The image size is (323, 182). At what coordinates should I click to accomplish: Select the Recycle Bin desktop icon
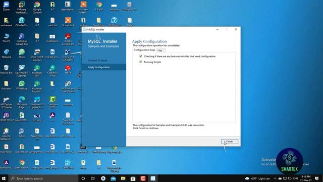[6, 69]
